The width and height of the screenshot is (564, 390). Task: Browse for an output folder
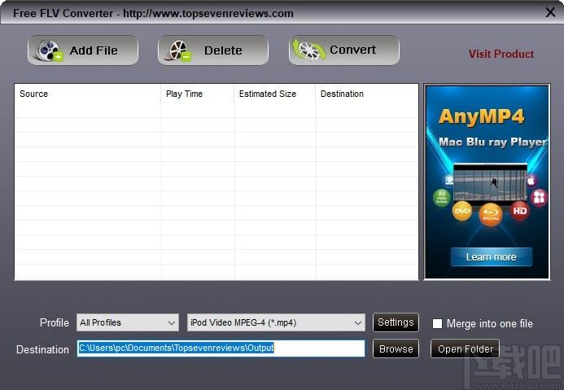click(x=396, y=348)
